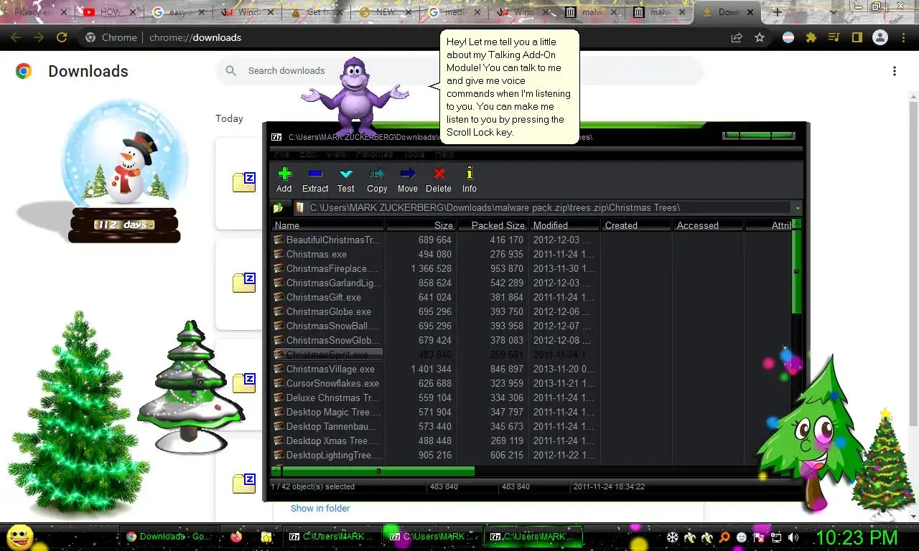Screen dimensions: 919x551
Task: Select Desktop Xmas Tree file
Action: point(327,441)
